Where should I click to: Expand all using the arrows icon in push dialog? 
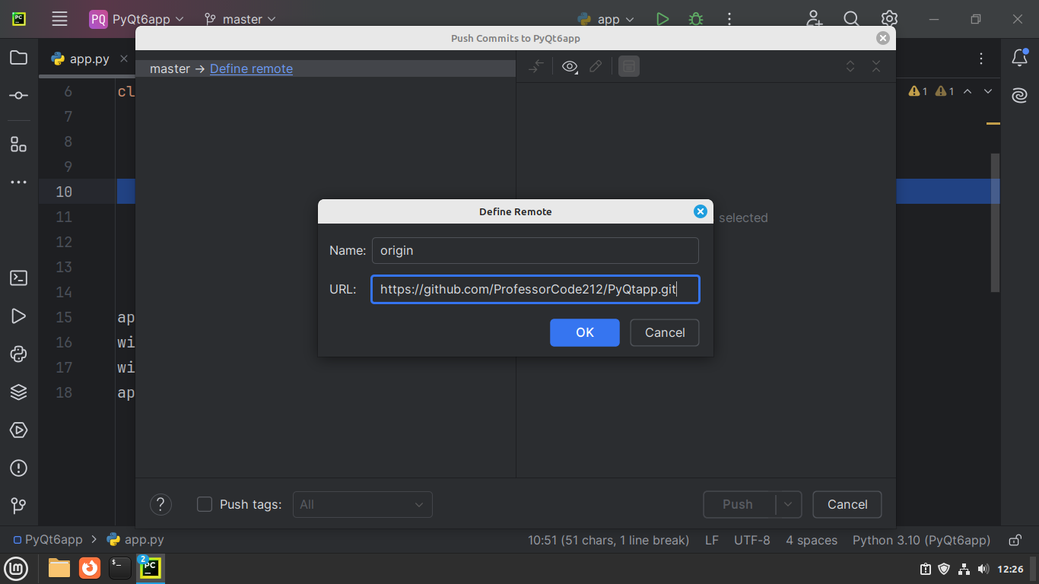point(850,67)
